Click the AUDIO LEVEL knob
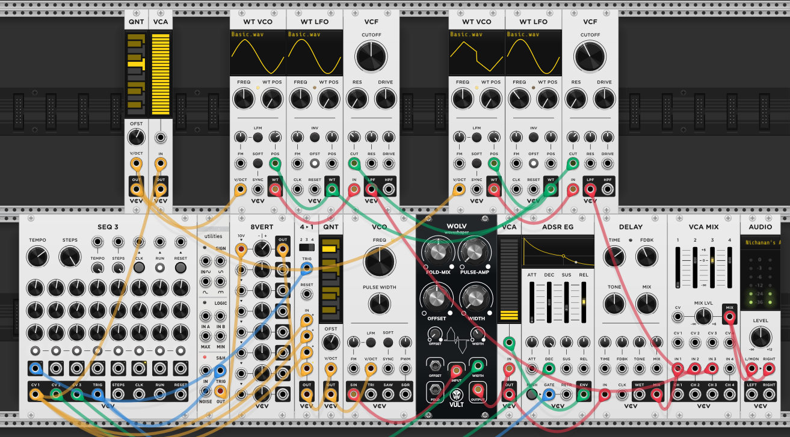790x437 pixels. pos(761,336)
